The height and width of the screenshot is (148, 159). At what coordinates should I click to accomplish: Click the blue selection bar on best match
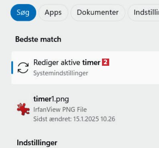[12, 67]
